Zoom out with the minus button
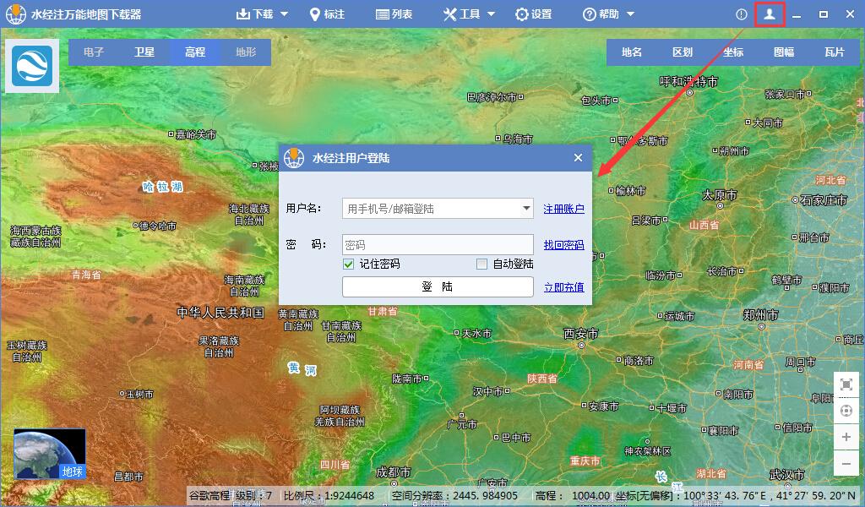 846,464
